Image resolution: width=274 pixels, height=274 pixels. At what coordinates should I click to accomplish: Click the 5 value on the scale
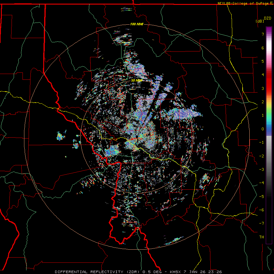[x=263, y=61]
